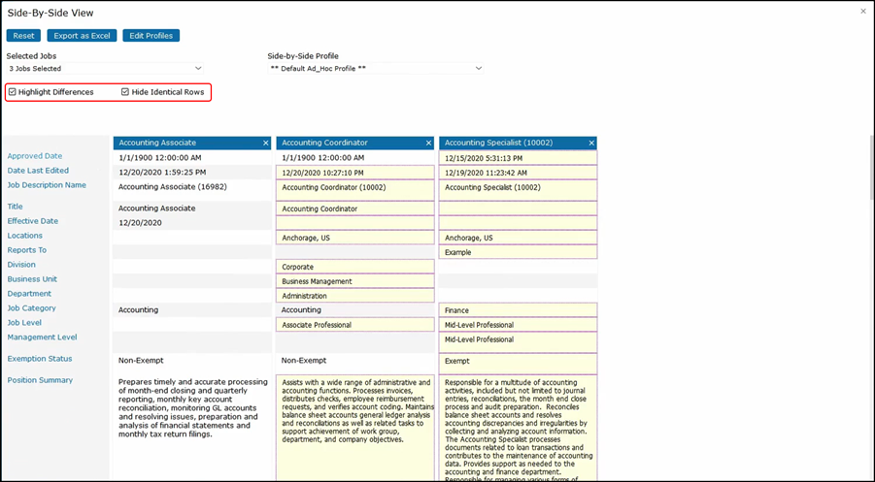875x482 pixels.
Task: Remove the Accounting Coordinator column
Action: pos(428,143)
